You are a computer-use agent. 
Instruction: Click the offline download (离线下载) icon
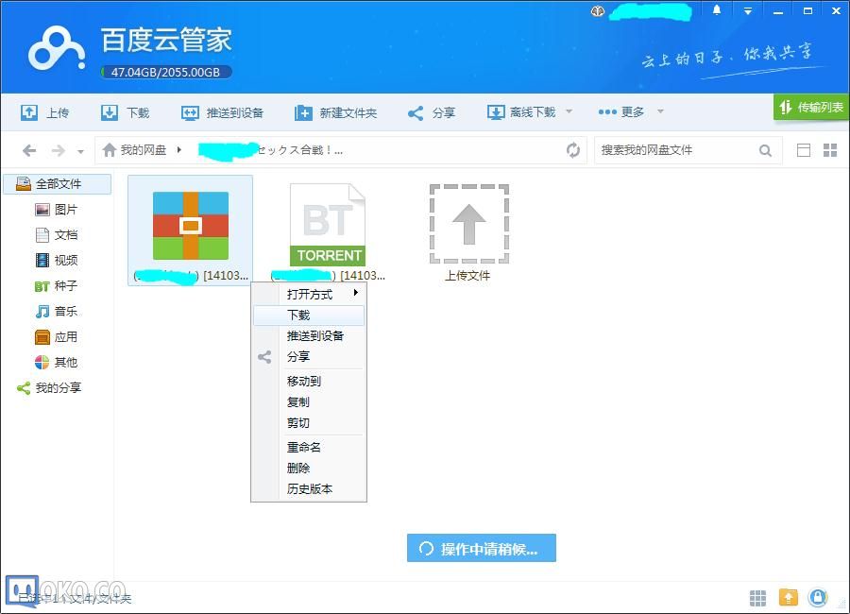pos(496,112)
